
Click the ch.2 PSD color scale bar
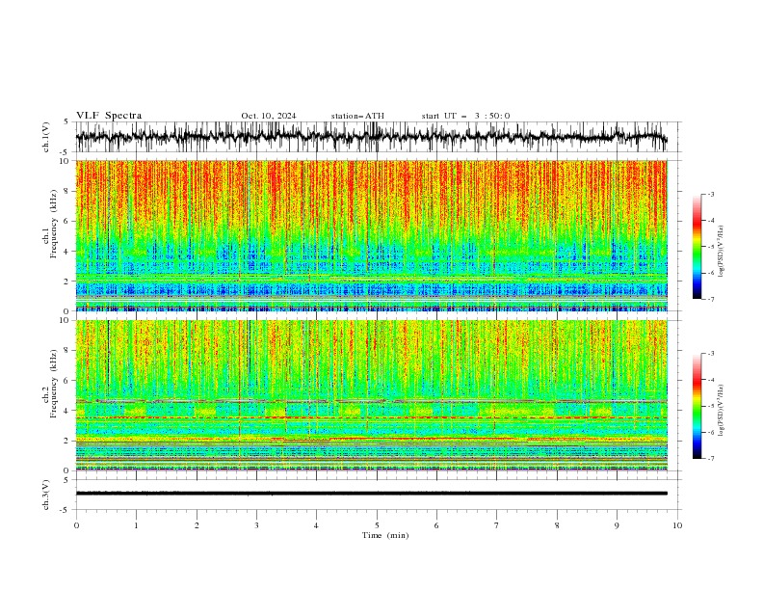[697, 406]
